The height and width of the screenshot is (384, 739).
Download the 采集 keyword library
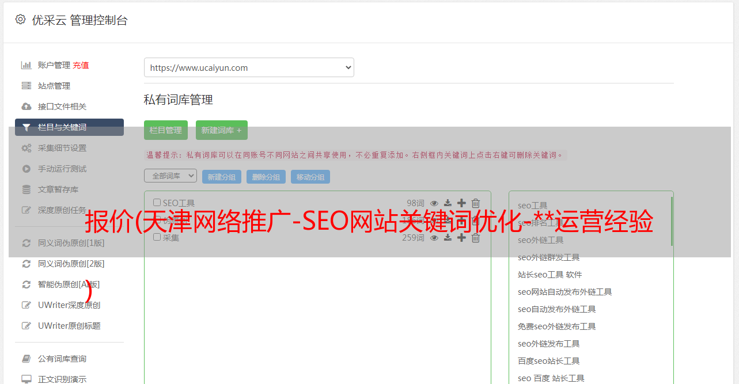tap(448, 238)
